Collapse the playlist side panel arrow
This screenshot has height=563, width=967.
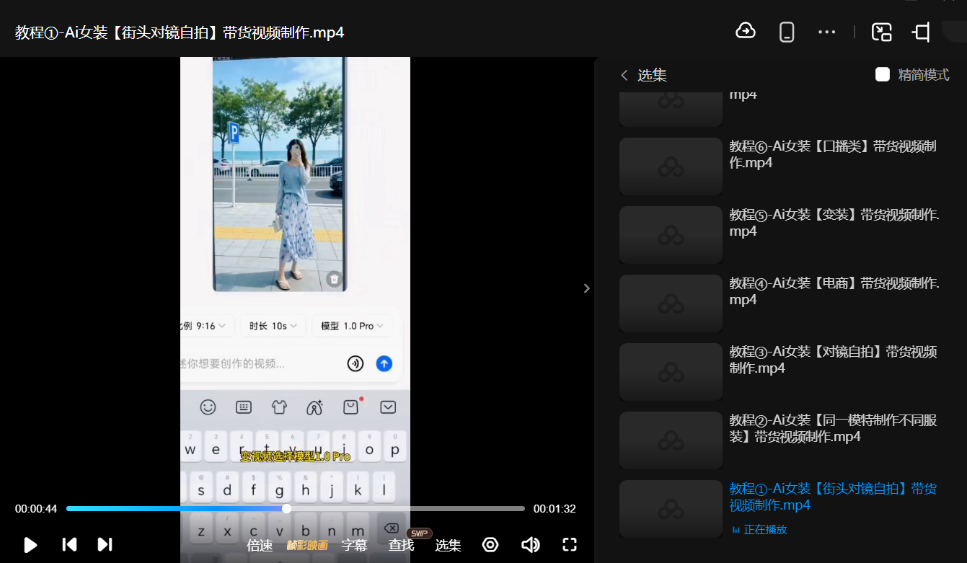pyautogui.click(x=586, y=288)
